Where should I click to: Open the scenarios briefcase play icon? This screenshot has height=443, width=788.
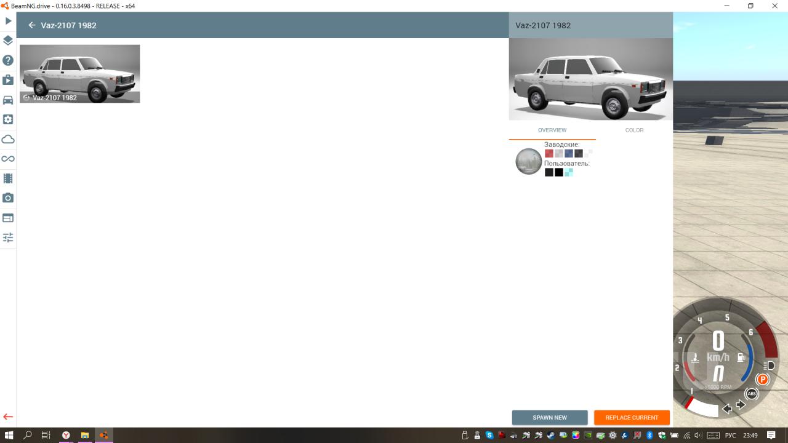[8, 80]
